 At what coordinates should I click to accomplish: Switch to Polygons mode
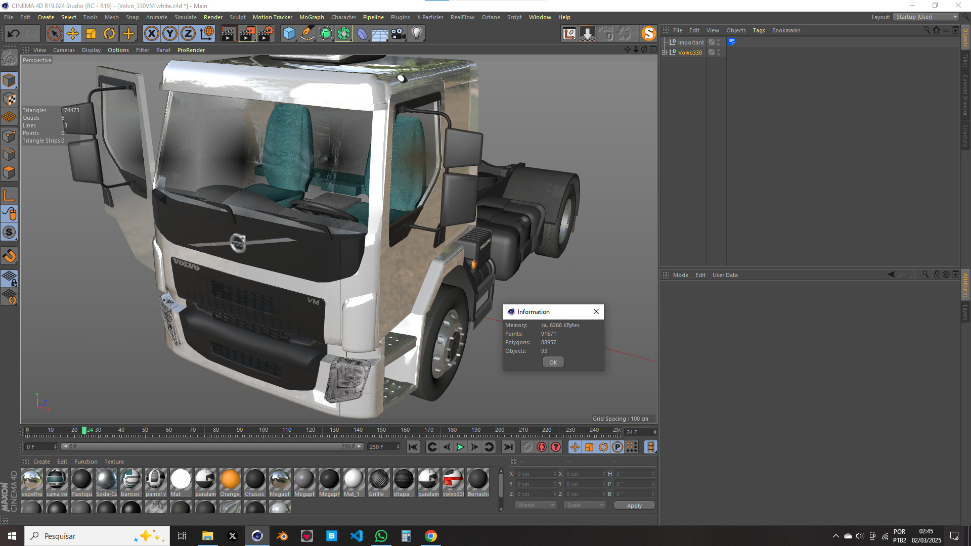tap(9, 172)
